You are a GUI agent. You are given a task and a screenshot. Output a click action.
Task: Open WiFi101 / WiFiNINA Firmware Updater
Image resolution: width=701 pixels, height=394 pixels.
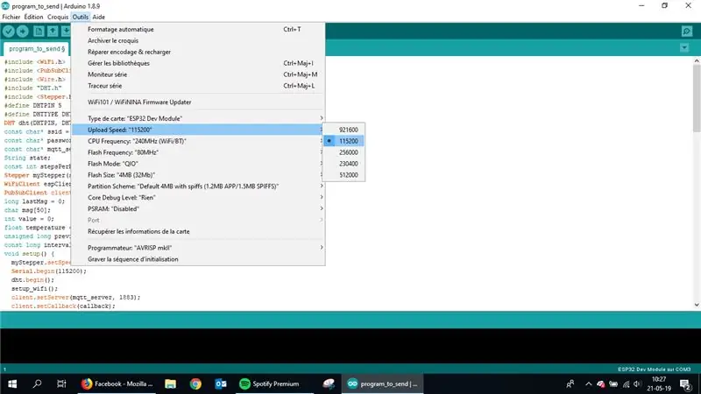[x=198, y=102]
